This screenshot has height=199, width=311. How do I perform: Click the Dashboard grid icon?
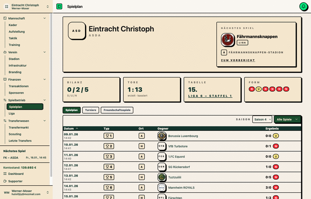(x=5, y=174)
